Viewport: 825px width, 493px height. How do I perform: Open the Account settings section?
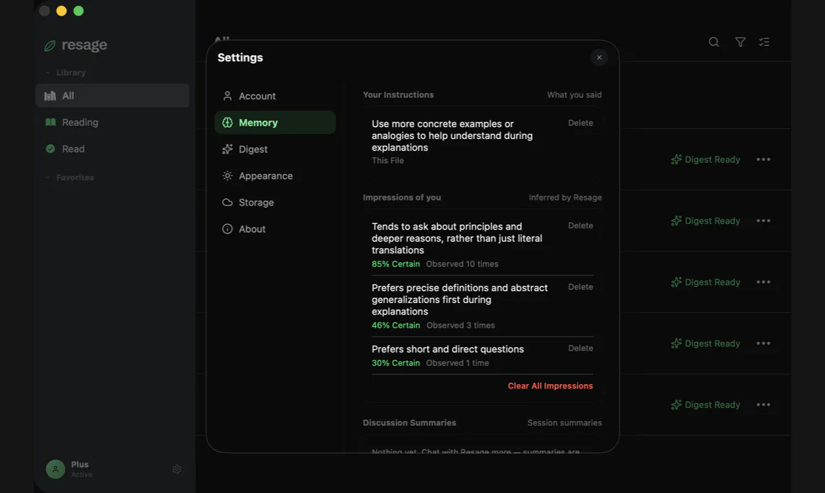(275, 96)
